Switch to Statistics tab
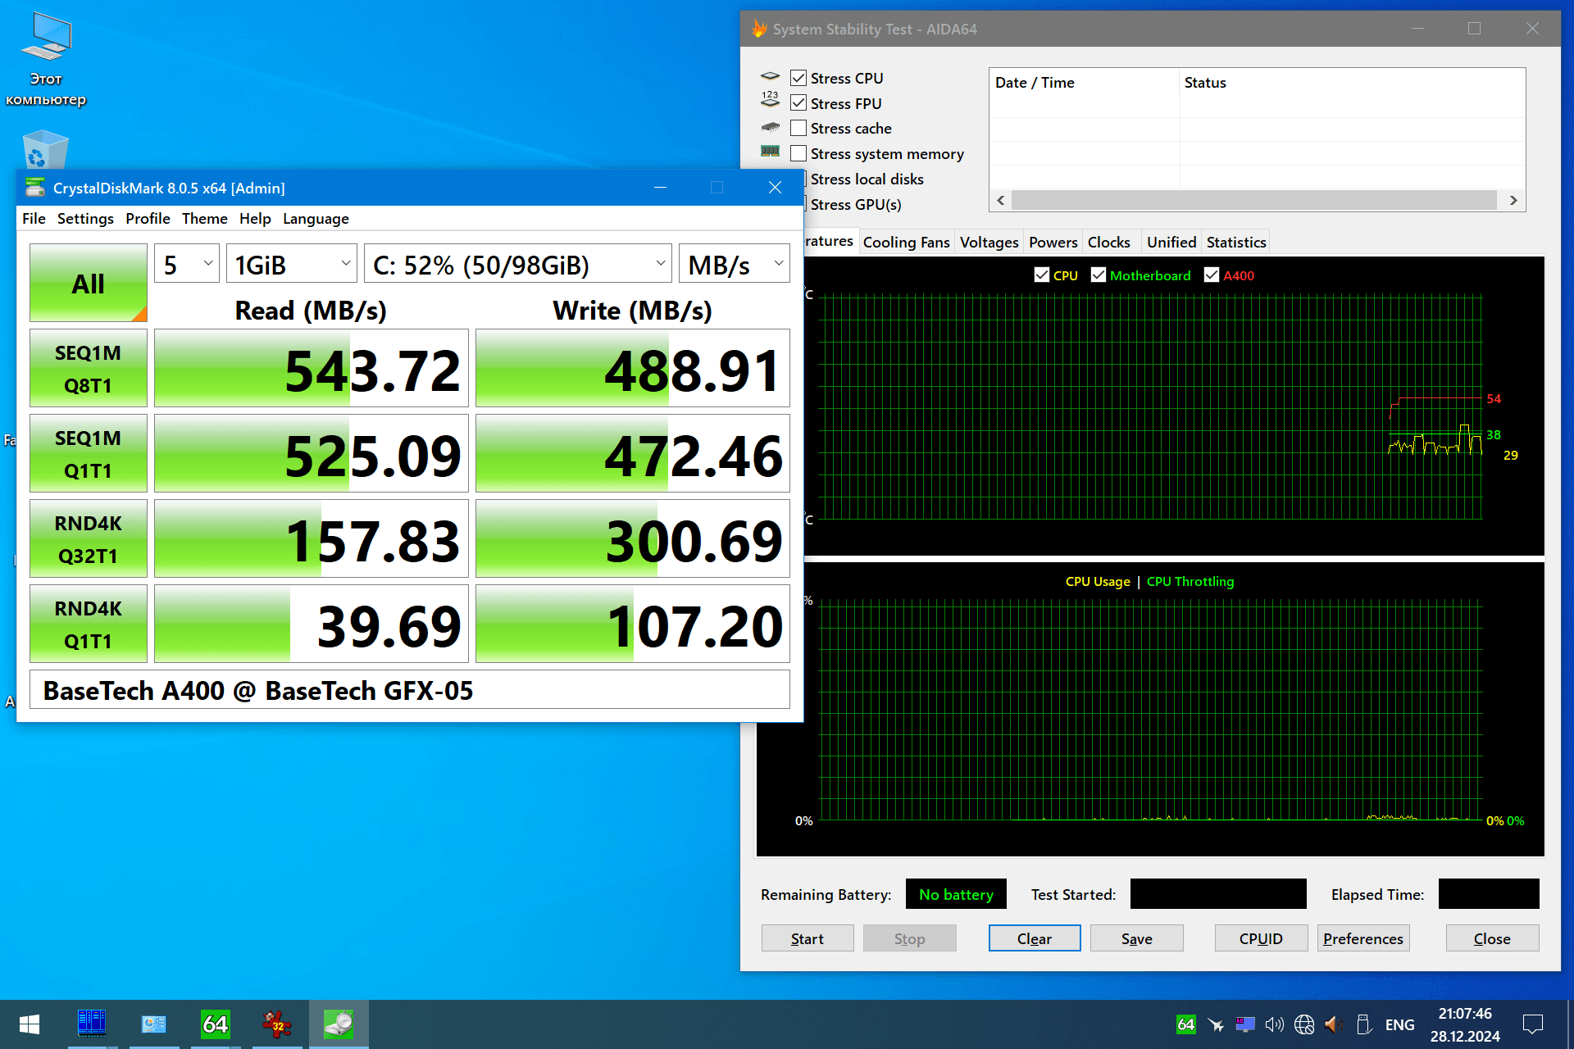Viewport: 1574px width, 1049px height. pos(1236,243)
